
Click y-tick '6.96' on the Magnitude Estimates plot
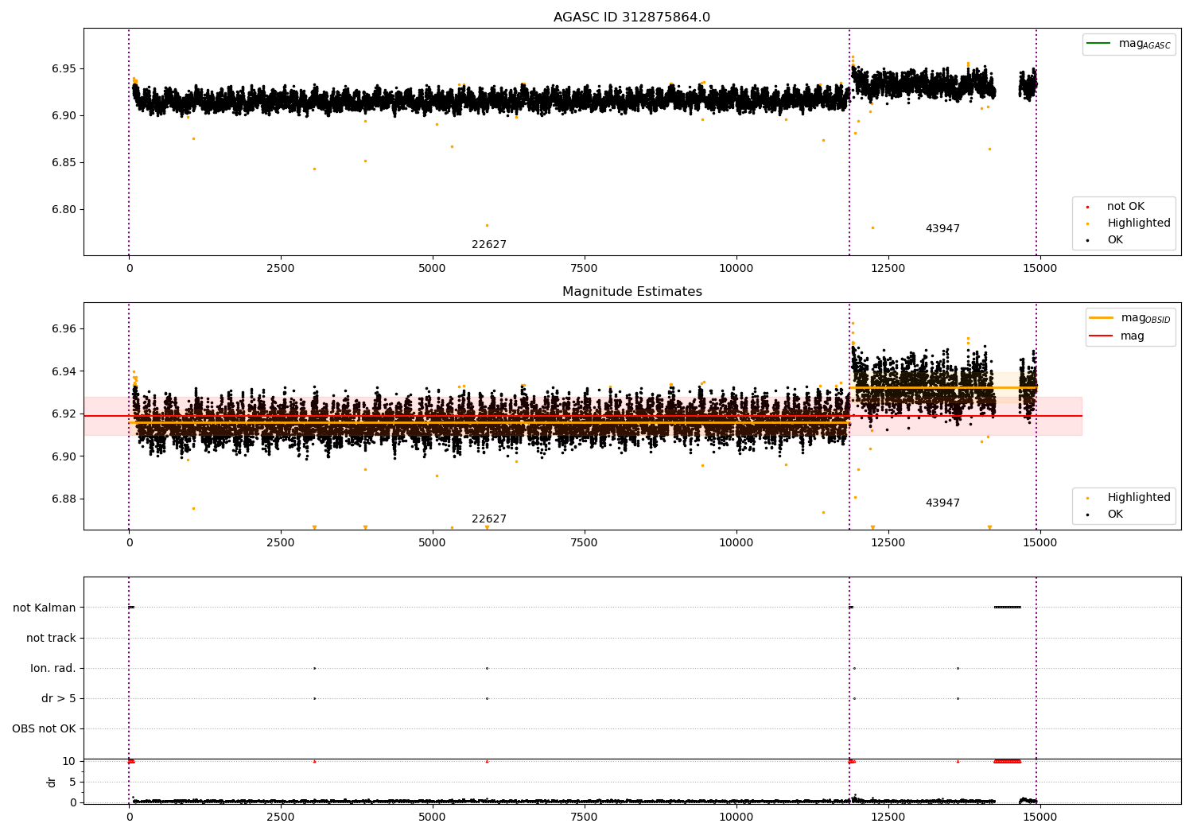[x=64, y=329]
